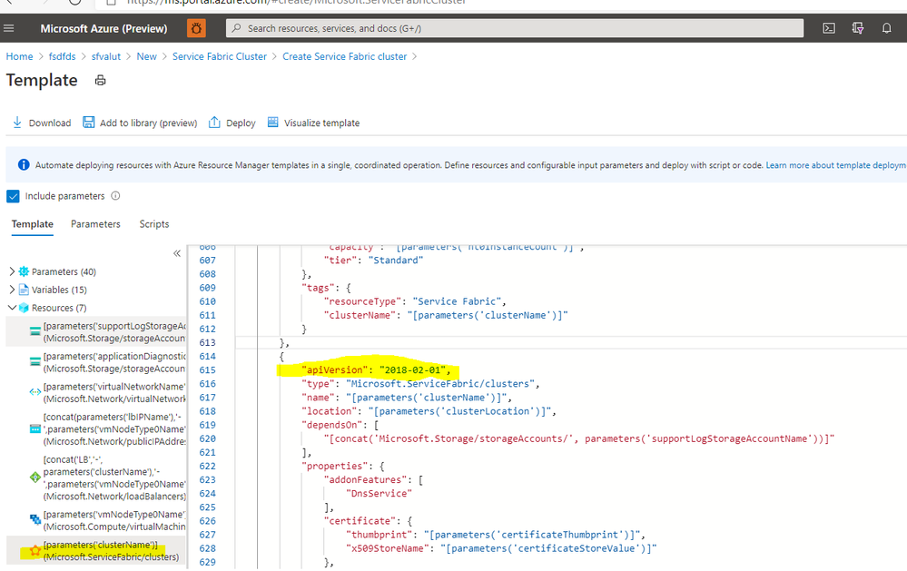
Task: Switch to the Parameters tab
Action: (x=95, y=224)
